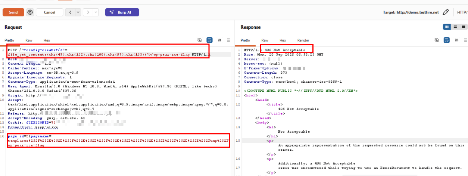Toggle hide non-printable icon in Response panel
468x176 pixels.
coord(437,40)
